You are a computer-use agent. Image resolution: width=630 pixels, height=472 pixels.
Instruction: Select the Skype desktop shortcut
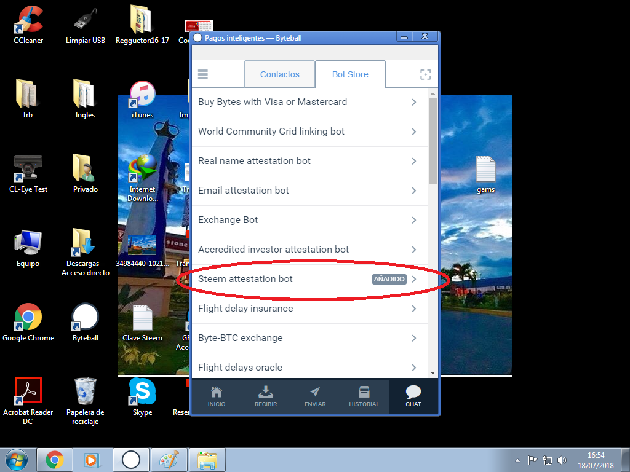(142, 398)
